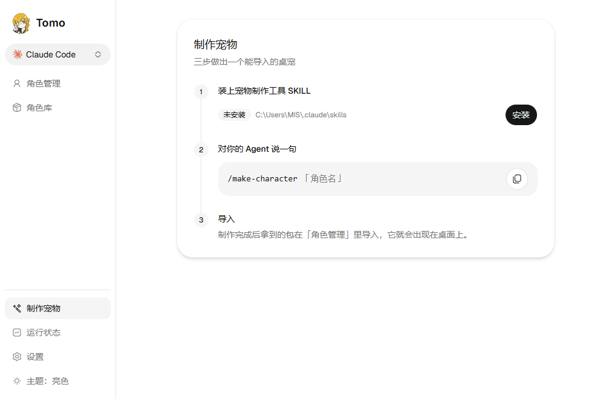This screenshot has width=615, height=399.
Task: Open 运行状态 in the sidebar
Action: click(57, 332)
